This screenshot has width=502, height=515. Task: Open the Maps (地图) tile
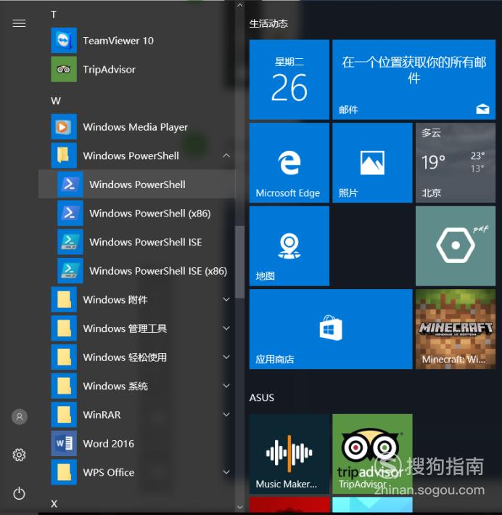click(x=289, y=246)
